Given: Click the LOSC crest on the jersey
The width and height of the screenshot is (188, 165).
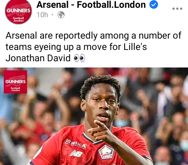Looking at the screenshot, I should pyautogui.click(x=106, y=152).
